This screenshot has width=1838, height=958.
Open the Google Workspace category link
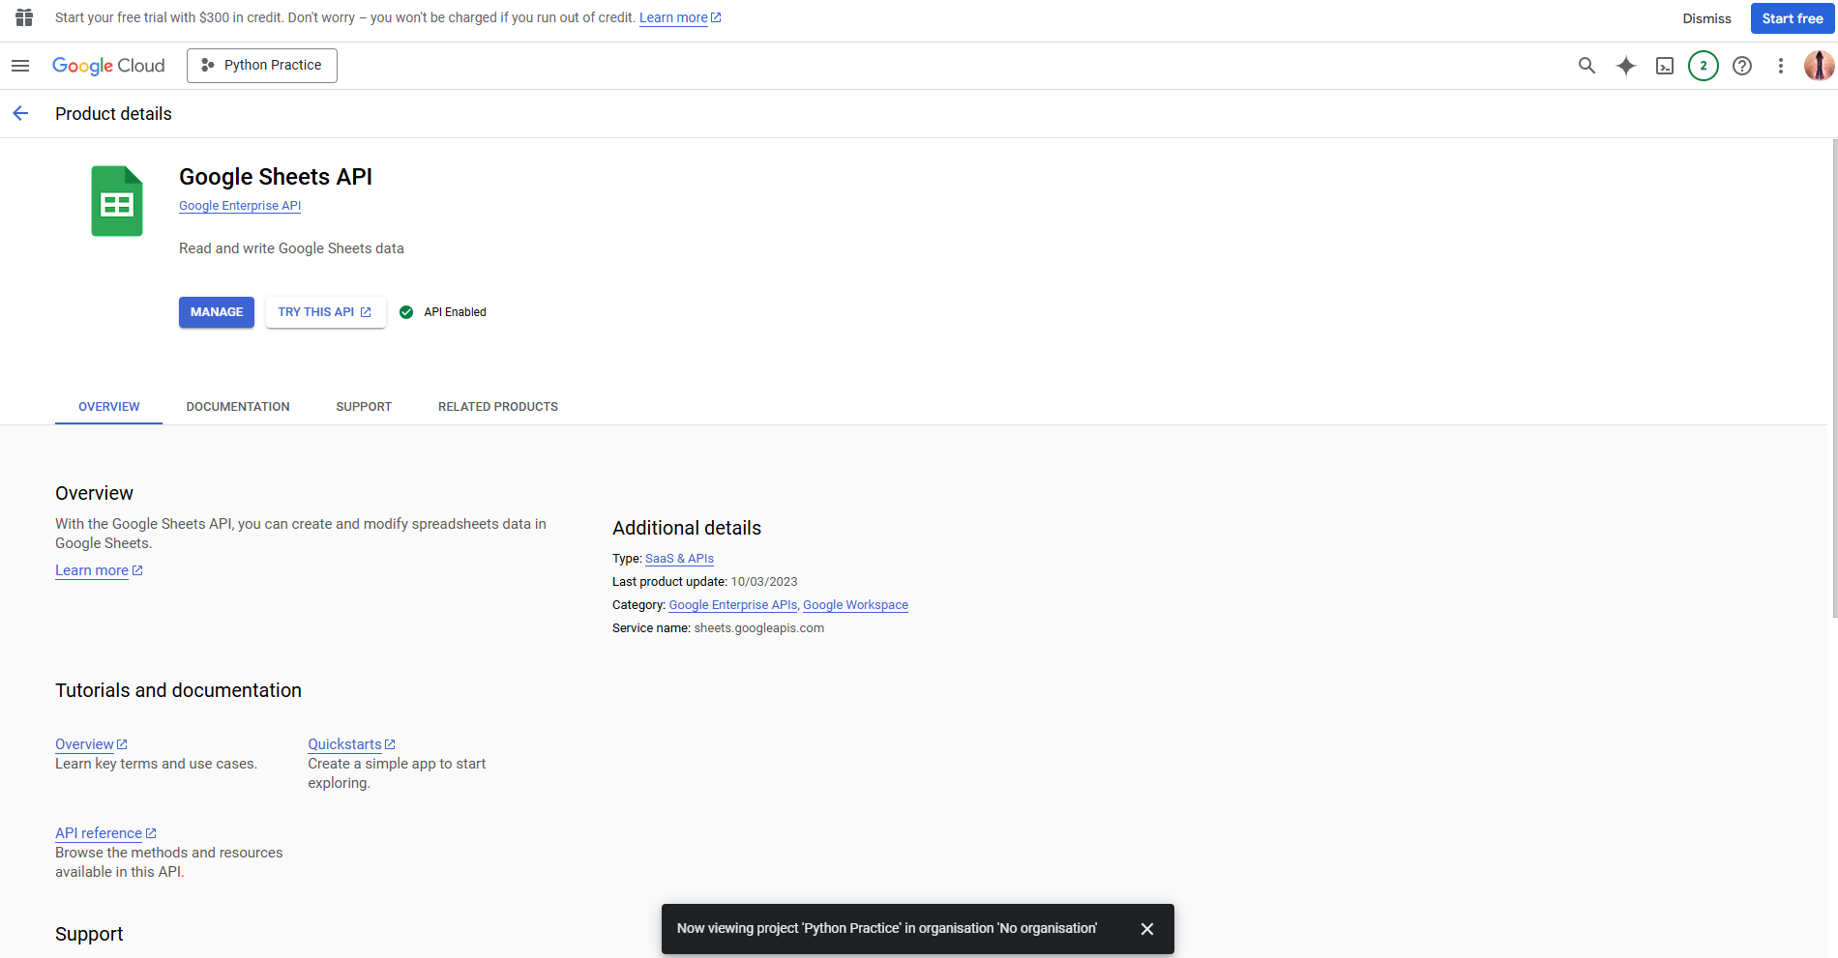855,605
